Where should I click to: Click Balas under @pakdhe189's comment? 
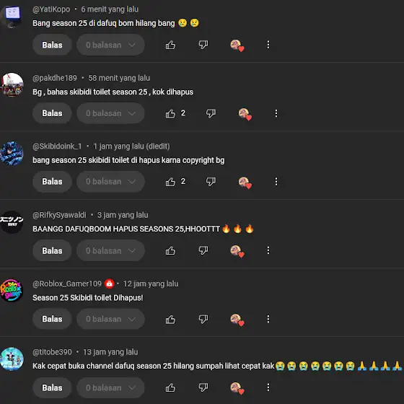(x=52, y=113)
